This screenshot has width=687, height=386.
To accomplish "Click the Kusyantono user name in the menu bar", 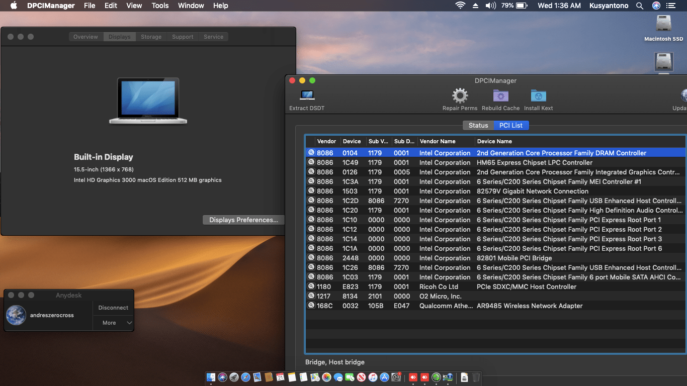I will point(608,6).
